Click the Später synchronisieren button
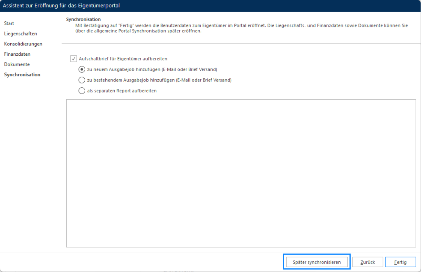Viewport: 421px width, 272px height. coord(317,262)
